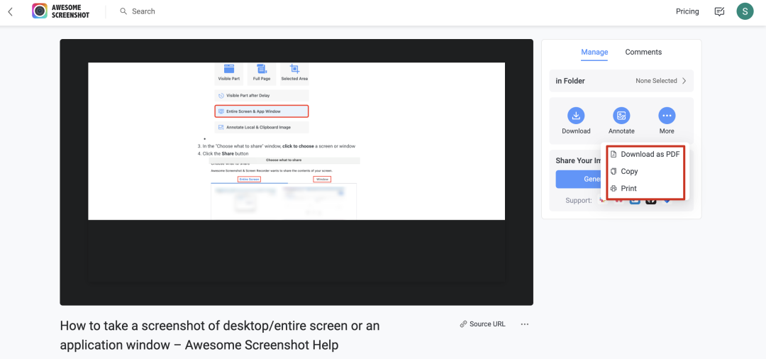The image size is (766, 359).
Task: Click 'Entire Screen' tab in preview image
Action: [249, 179]
